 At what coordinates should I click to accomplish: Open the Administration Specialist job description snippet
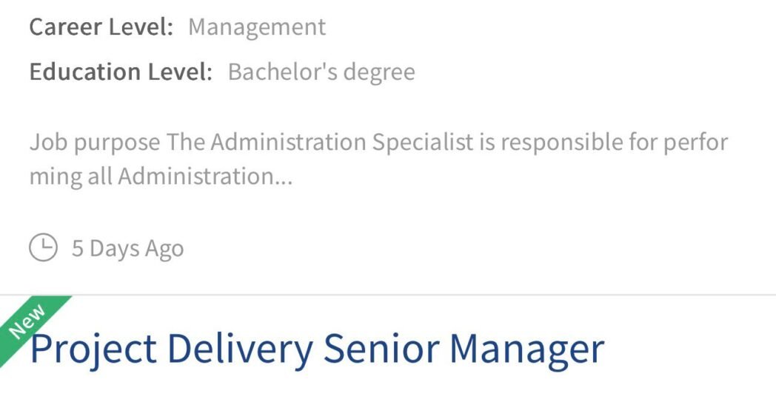pos(378,159)
